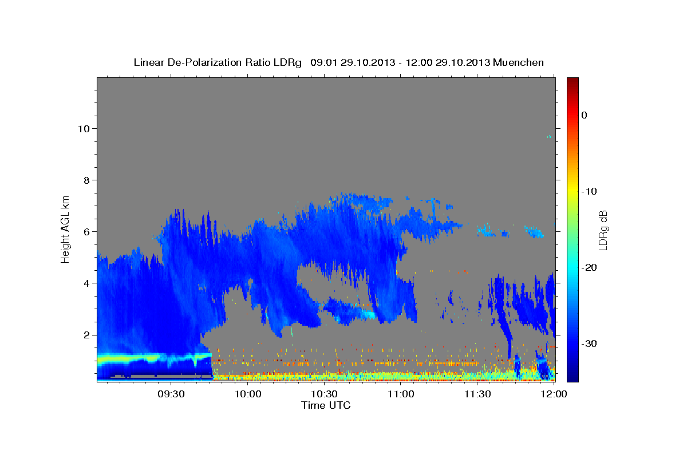Click the 10:00 time tick label
Viewport: 687px width, 458px height.
click(x=248, y=394)
